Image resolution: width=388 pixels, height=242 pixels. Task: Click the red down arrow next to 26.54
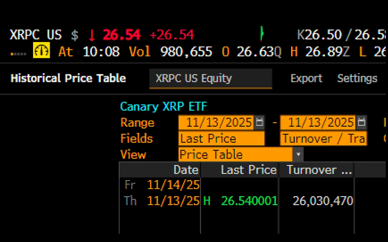coord(92,35)
